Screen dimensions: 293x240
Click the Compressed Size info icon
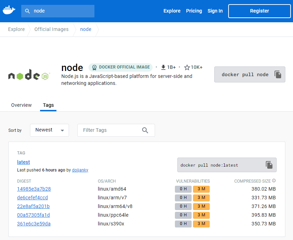(x=274, y=181)
